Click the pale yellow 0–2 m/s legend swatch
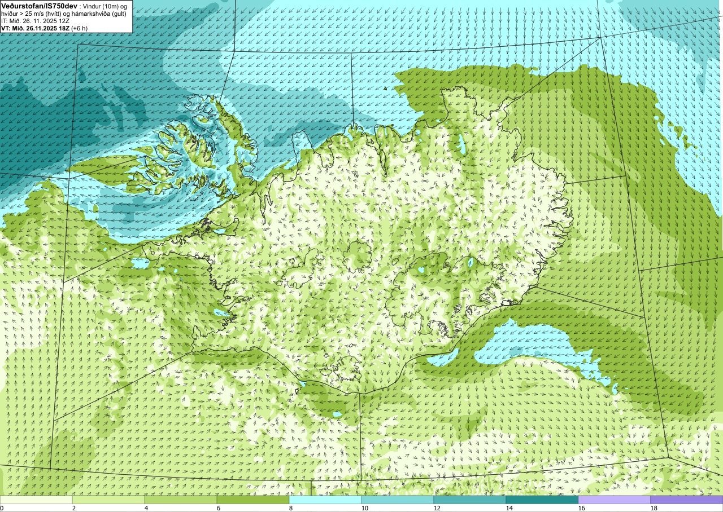The image size is (723, 512). tap(36, 500)
